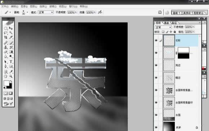Screen dimensions: 209x131
Task: Select the Slice tool
Action: click(x=11, y=37)
